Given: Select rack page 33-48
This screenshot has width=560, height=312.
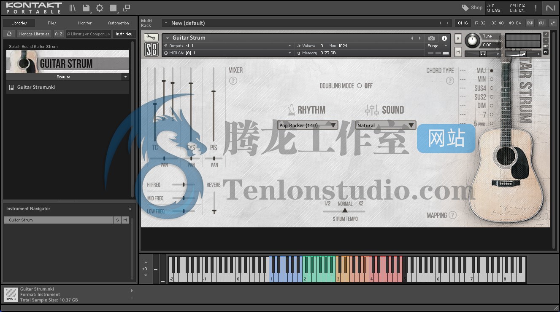Looking at the screenshot, I should pos(498,23).
